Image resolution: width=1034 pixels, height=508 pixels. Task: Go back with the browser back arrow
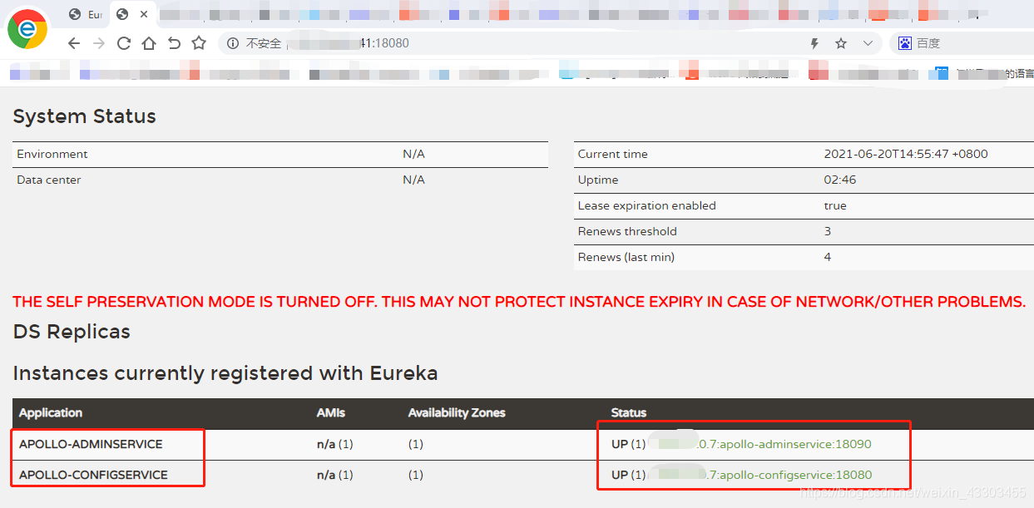tap(74, 43)
